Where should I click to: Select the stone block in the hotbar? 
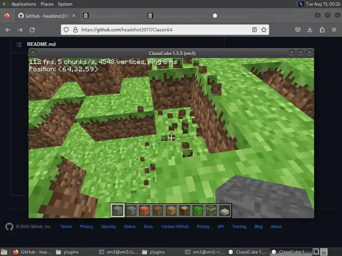point(118,211)
